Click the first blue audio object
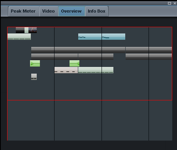Viewport: 177px width, 150px height. (x=90, y=37)
